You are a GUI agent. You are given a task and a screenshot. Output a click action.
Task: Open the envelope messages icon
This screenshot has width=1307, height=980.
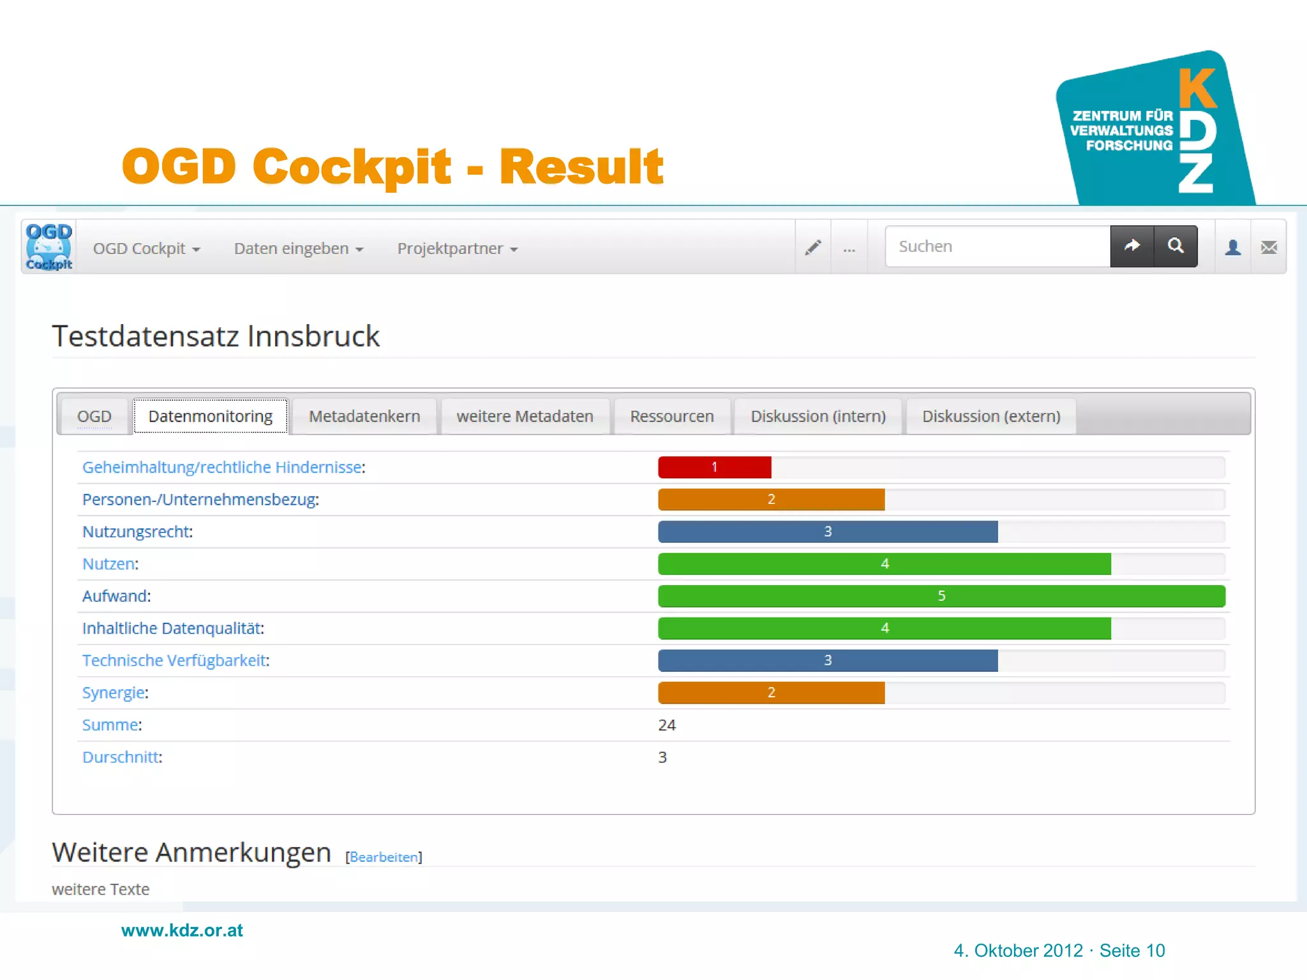1269,247
